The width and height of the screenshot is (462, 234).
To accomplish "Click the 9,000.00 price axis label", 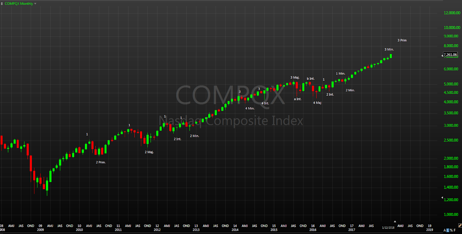I will pos(451,36).
